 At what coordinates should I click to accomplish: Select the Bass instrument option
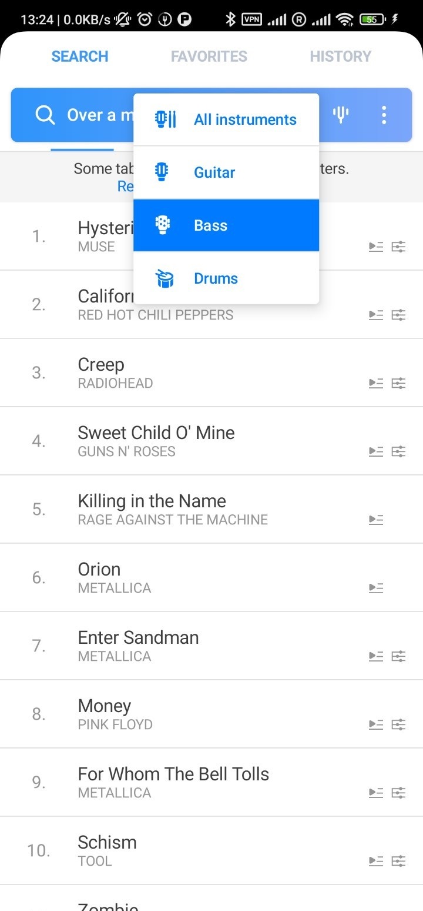pyautogui.click(x=226, y=225)
